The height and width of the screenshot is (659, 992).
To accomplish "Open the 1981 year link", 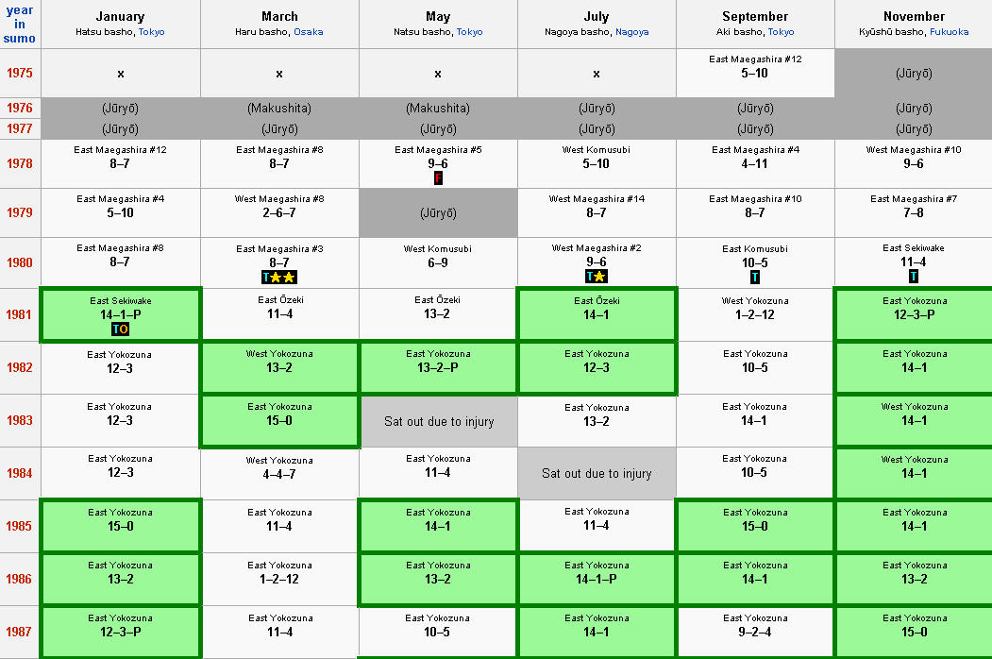I will (x=20, y=314).
